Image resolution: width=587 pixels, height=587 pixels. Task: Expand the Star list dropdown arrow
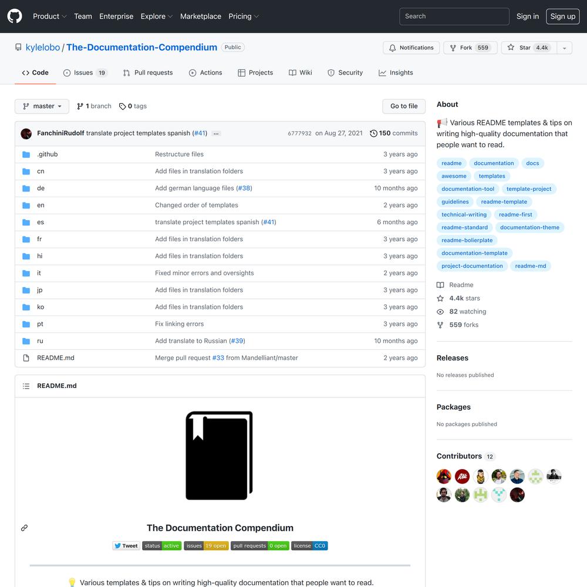[564, 48]
